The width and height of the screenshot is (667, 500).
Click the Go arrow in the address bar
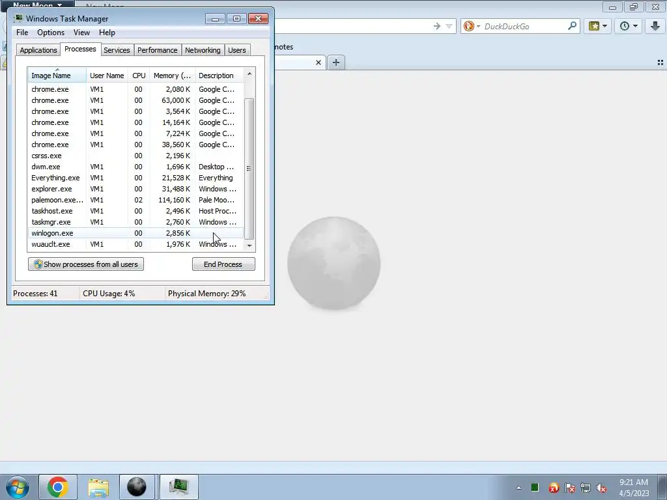pos(437,26)
